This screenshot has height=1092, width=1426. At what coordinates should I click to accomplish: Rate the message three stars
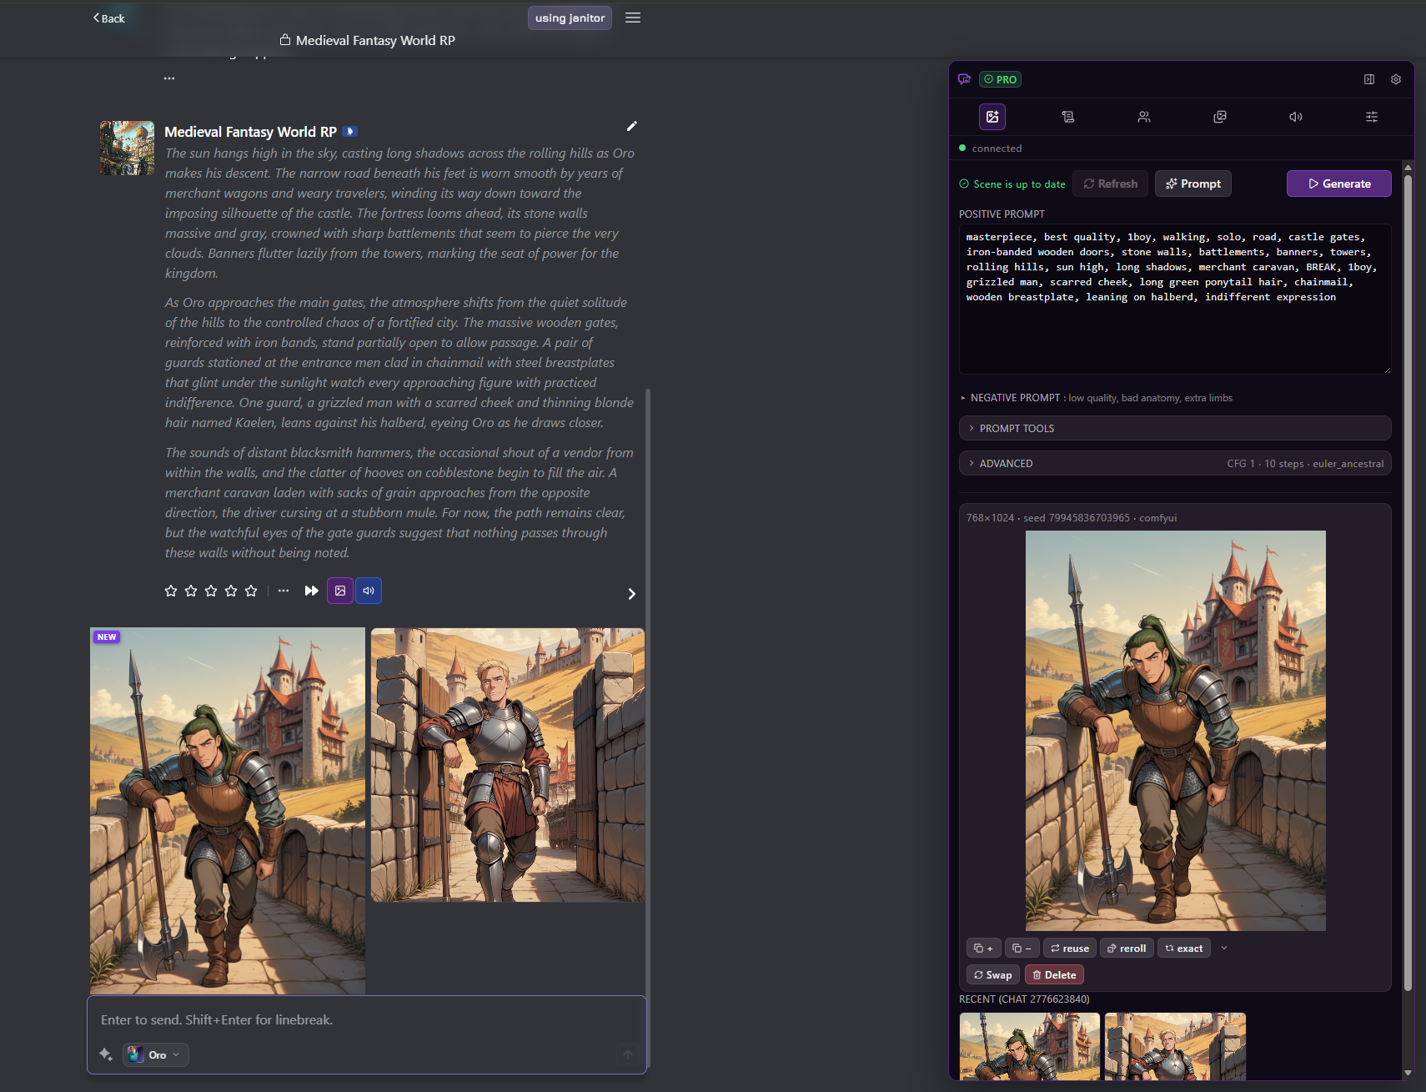click(x=211, y=591)
